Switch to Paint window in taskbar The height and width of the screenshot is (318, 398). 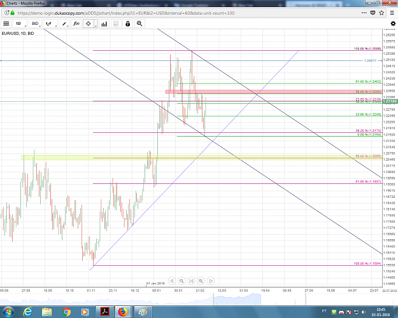[x=143, y=312]
